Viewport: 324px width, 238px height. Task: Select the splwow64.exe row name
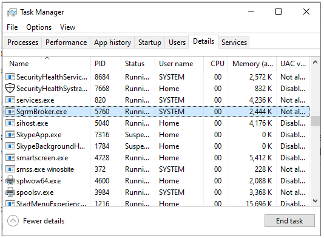pos(39,181)
